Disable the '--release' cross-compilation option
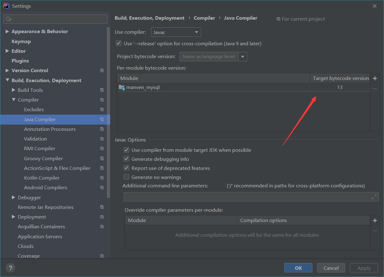This screenshot has height=277, width=384. pyautogui.click(x=118, y=43)
